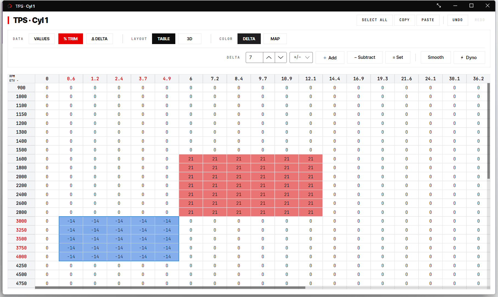The image size is (498, 297).
Task: Click the diagonal expand arrows icon
Action: [439, 5]
